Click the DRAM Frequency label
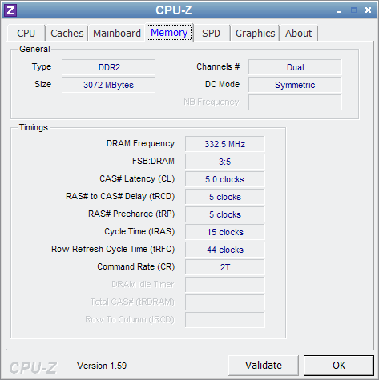 coord(140,143)
